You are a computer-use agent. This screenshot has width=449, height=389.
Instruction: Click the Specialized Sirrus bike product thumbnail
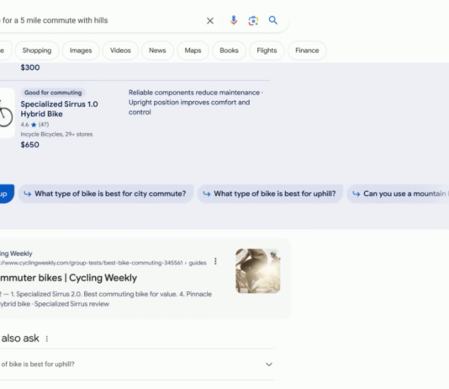click(x=7, y=113)
